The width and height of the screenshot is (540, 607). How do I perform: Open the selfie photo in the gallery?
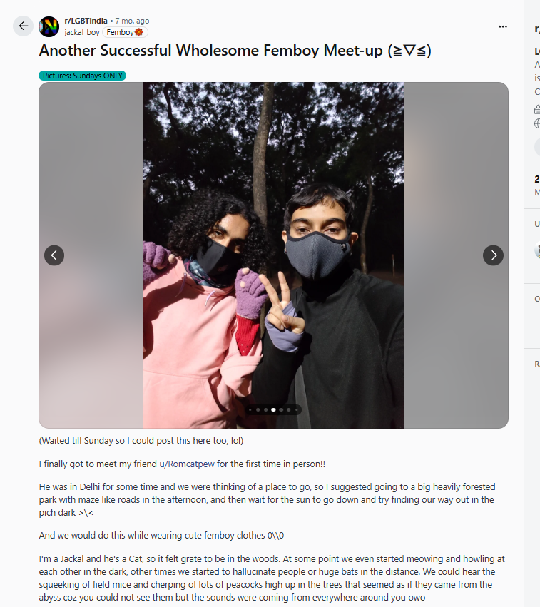click(x=273, y=255)
